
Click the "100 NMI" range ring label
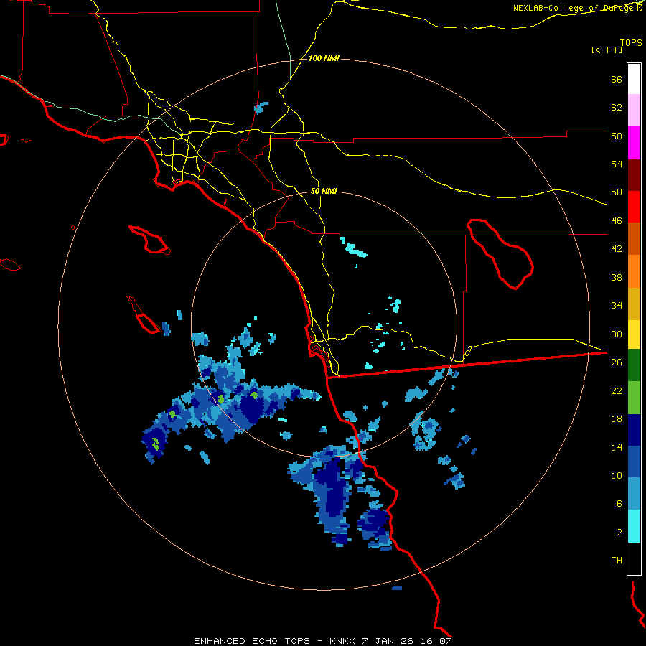click(x=324, y=59)
